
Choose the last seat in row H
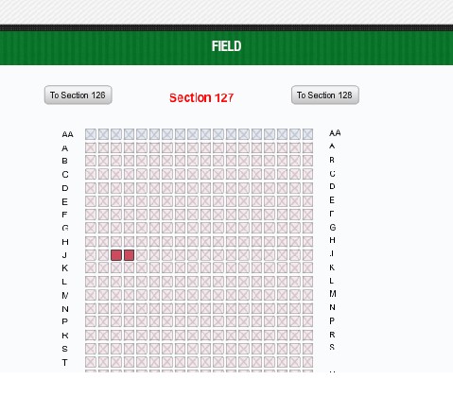pos(307,242)
